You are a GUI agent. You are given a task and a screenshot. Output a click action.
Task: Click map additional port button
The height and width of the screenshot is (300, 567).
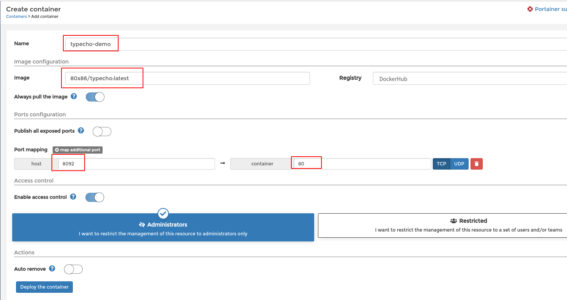tap(78, 150)
